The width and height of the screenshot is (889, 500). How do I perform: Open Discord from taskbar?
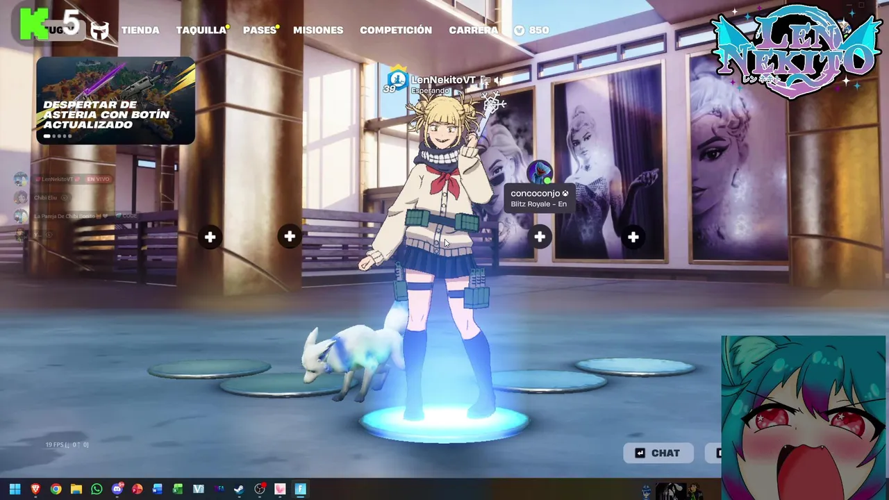(117, 489)
